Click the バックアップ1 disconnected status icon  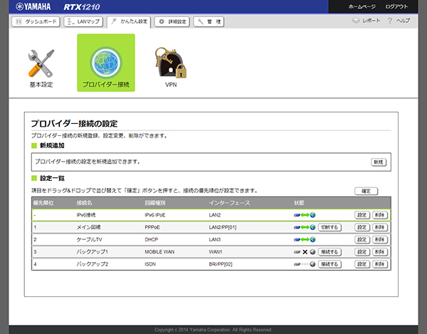point(306,251)
